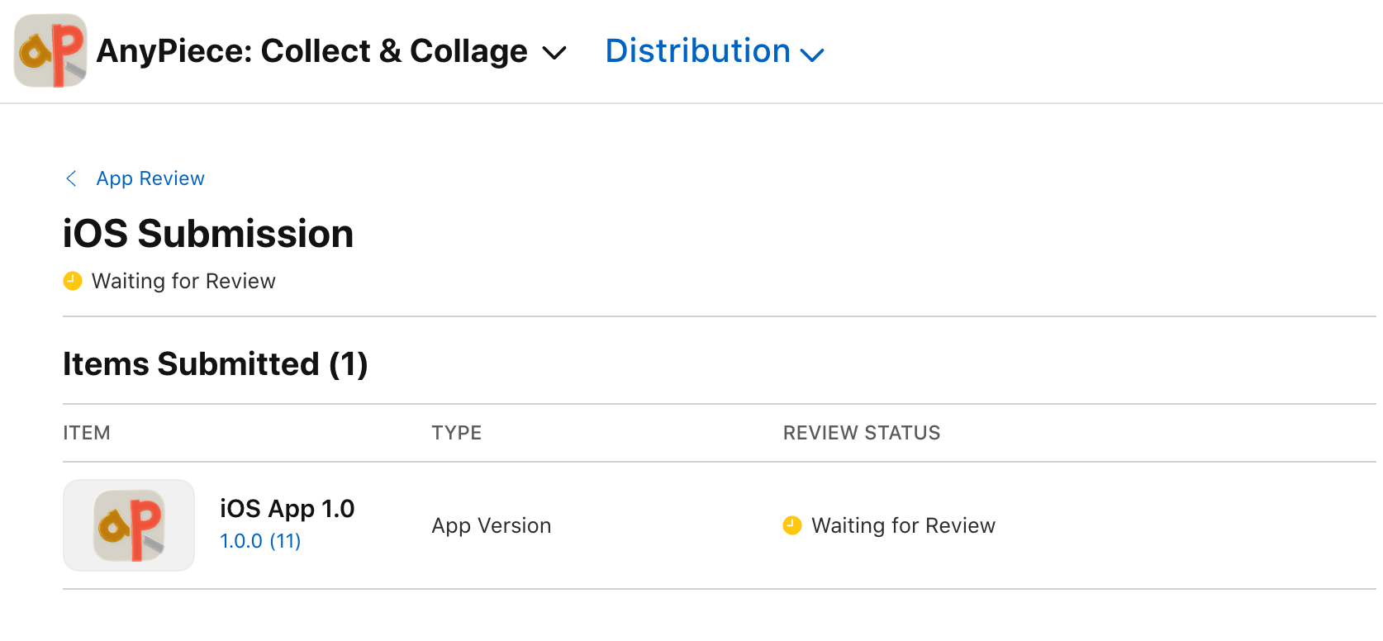Go back using the left chevron arrow

[x=72, y=178]
